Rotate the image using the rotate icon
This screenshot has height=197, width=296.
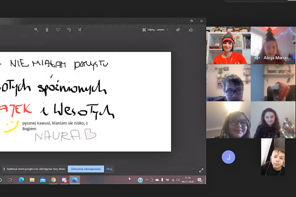pos(69,30)
